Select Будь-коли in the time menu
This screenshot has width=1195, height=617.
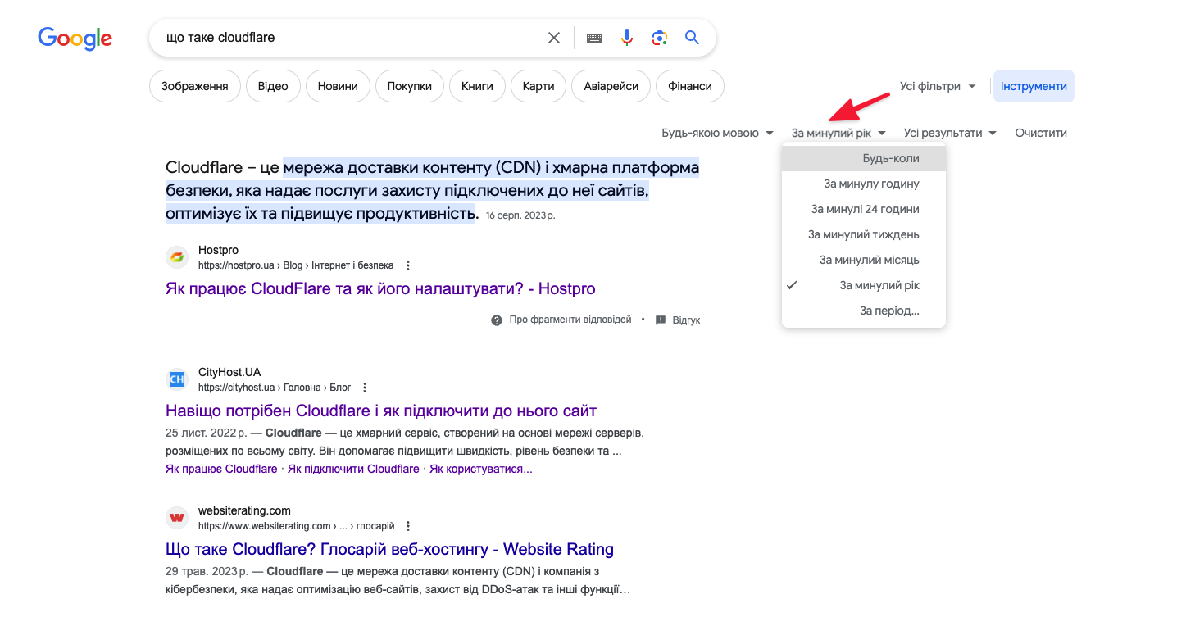coord(864,158)
